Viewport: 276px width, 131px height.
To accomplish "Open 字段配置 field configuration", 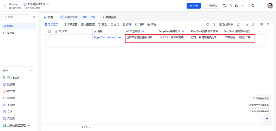I will tap(71, 25).
